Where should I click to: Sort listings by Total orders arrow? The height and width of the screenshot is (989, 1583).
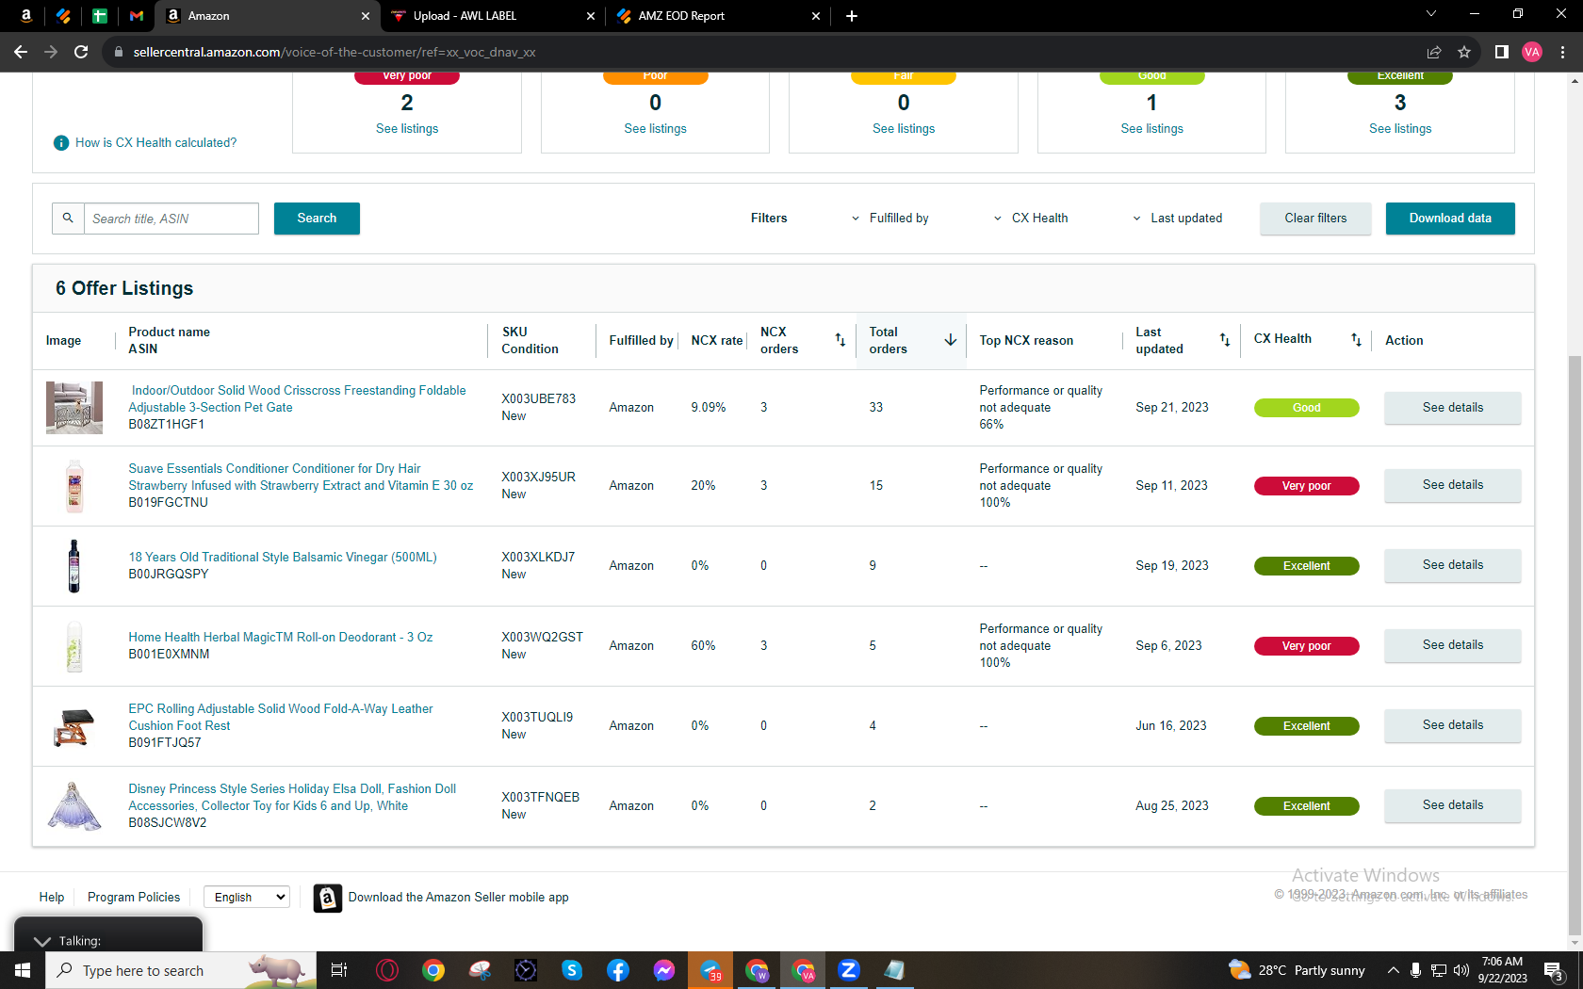(951, 340)
